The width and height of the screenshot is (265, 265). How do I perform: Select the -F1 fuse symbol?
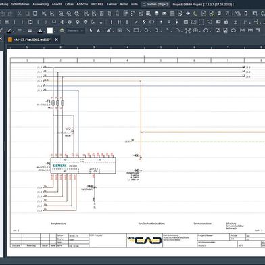(x=57, y=103)
